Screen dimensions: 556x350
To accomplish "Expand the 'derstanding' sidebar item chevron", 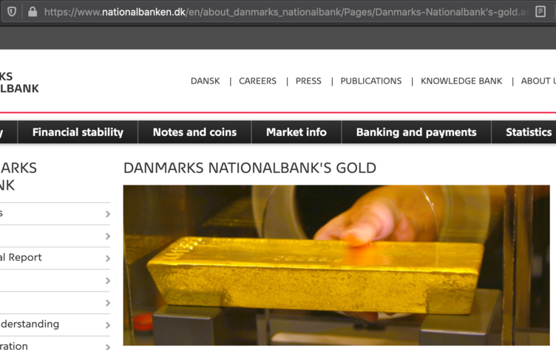I will (108, 325).
